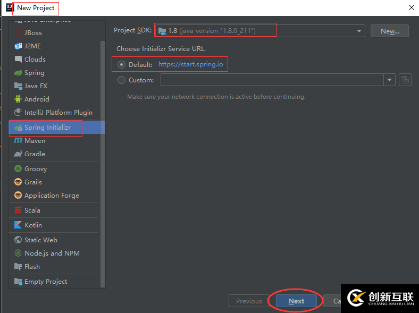Click the Groovy G icon
Screen dimensions: 419x313
(x=18, y=168)
